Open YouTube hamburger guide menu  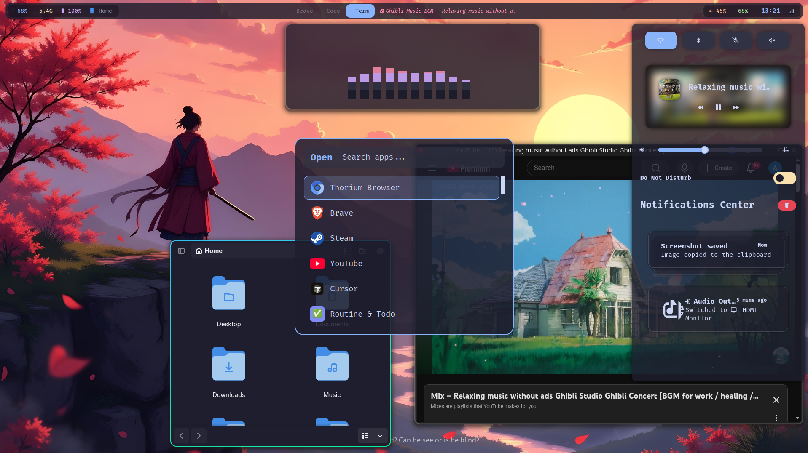click(x=432, y=168)
